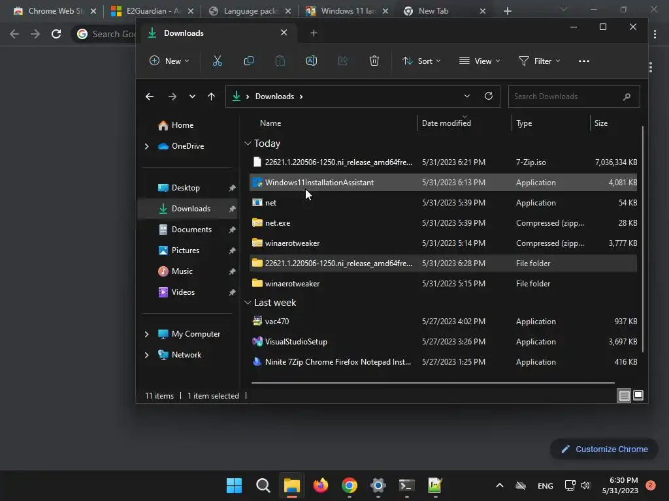This screenshot has width=669, height=501.
Task: Show hidden system tray icons
Action: coord(500,485)
